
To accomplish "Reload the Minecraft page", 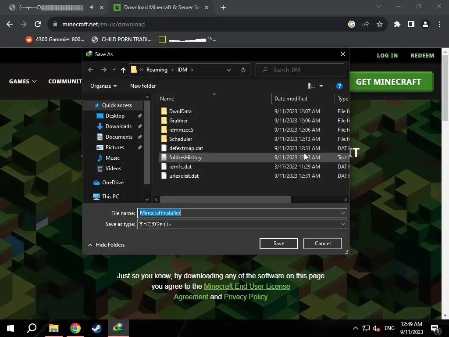I will point(38,25).
